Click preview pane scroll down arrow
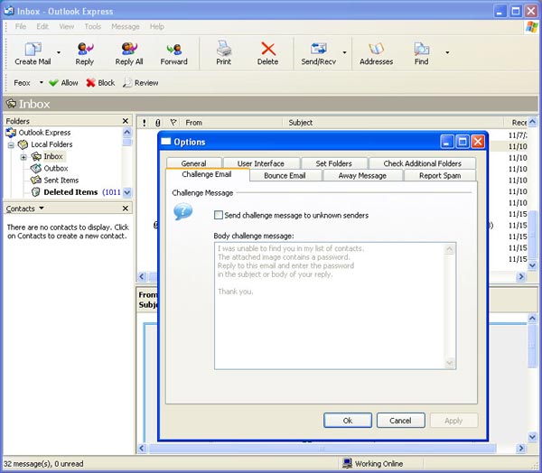The image size is (542, 473). point(532,437)
